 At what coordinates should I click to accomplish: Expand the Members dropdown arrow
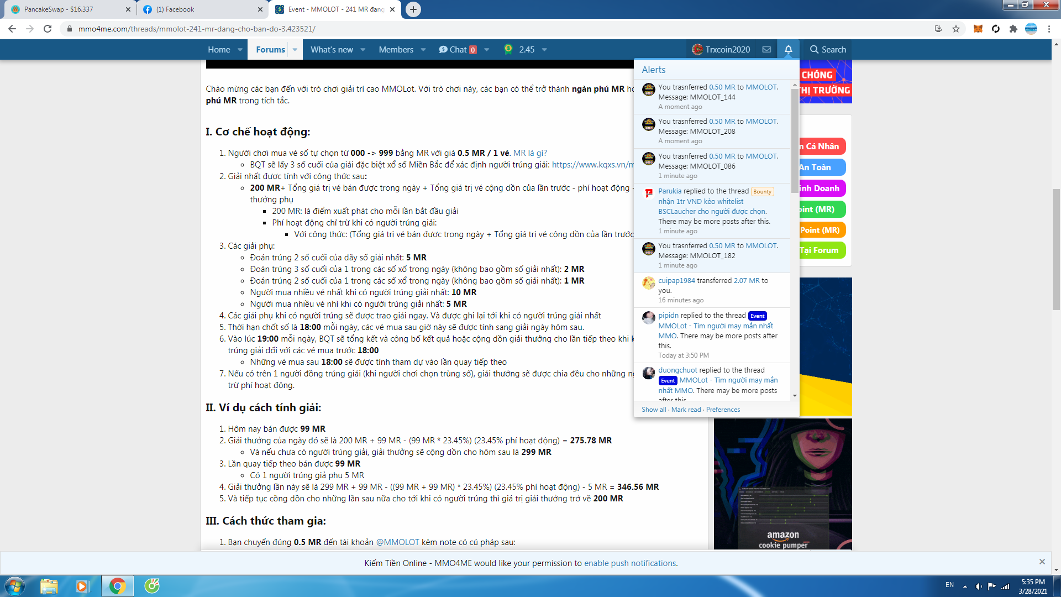(x=423, y=49)
